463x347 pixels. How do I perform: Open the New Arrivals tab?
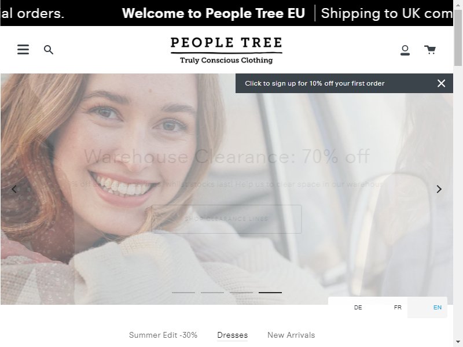pyautogui.click(x=291, y=335)
